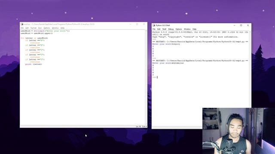Click the Ln indicator in the editor status bar
Viewport: 275px width, 154px height.
(x=138, y=127)
